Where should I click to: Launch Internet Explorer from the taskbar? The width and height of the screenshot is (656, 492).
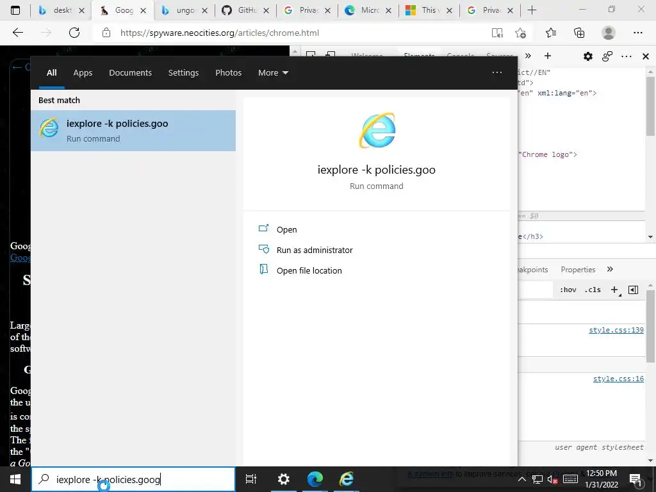[x=347, y=479]
